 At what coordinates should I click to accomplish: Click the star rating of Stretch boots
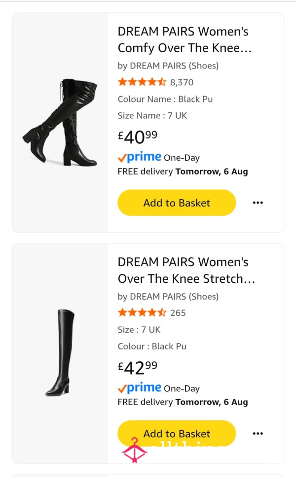[142, 312]
